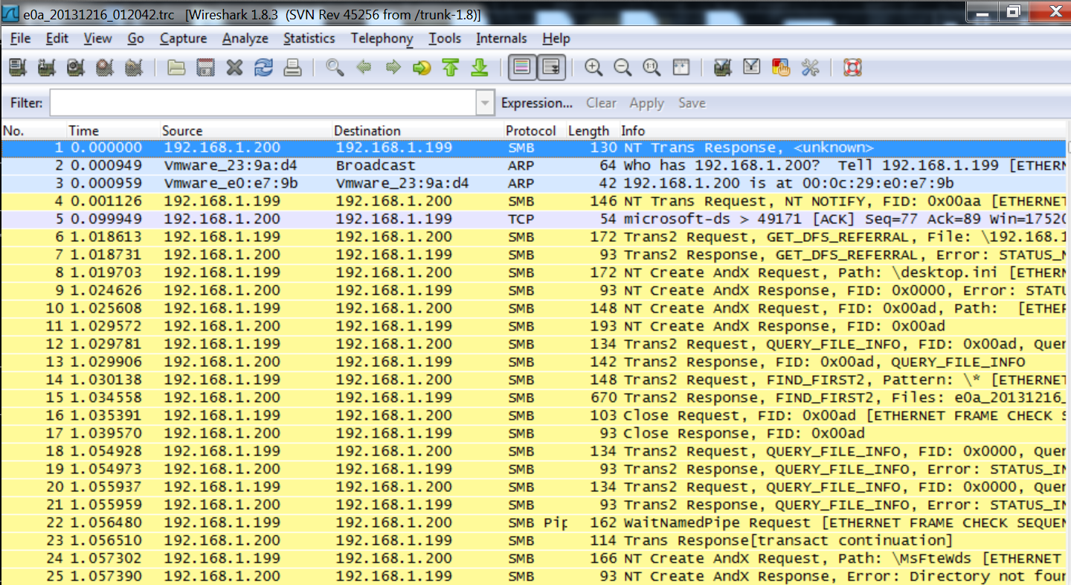Jump to the first packet
This screenshot has height=585, width=1071.
click(451, 68)
